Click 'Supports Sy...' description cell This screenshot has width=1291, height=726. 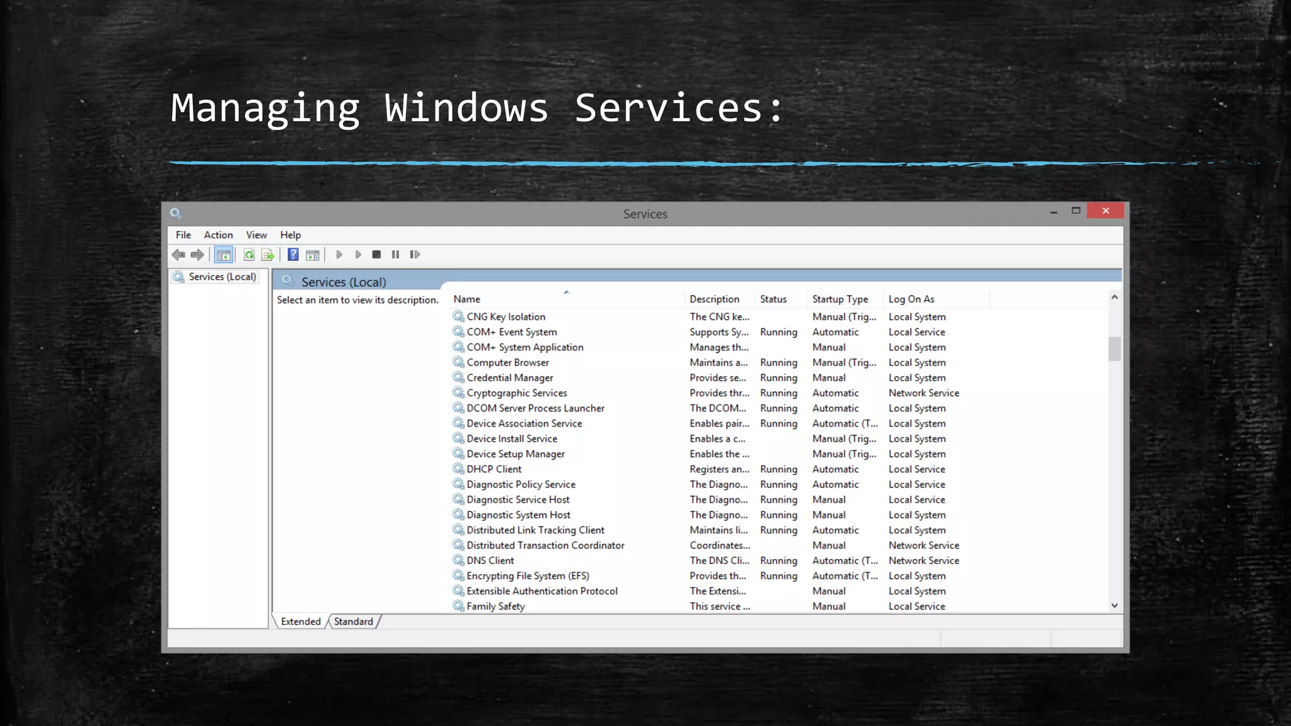[719, 331]
